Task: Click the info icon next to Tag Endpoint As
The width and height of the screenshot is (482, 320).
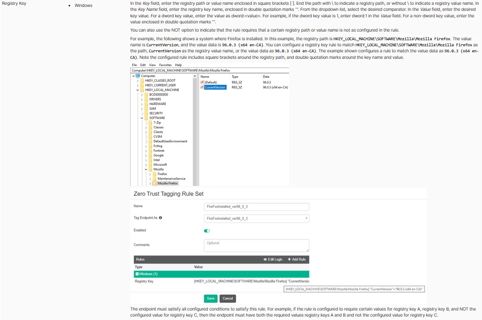Action: click(x=161, y=218)
